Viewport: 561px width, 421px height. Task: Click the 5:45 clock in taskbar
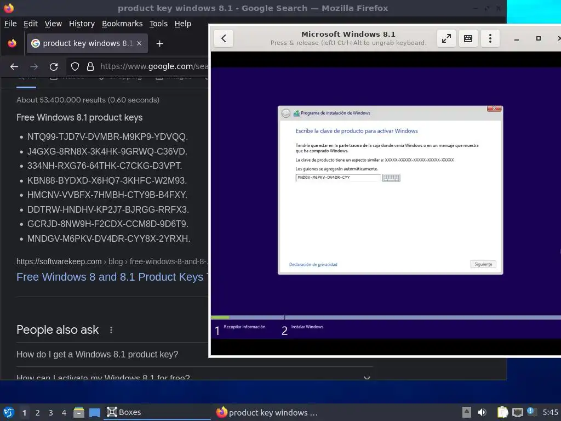tap(550, 412)
